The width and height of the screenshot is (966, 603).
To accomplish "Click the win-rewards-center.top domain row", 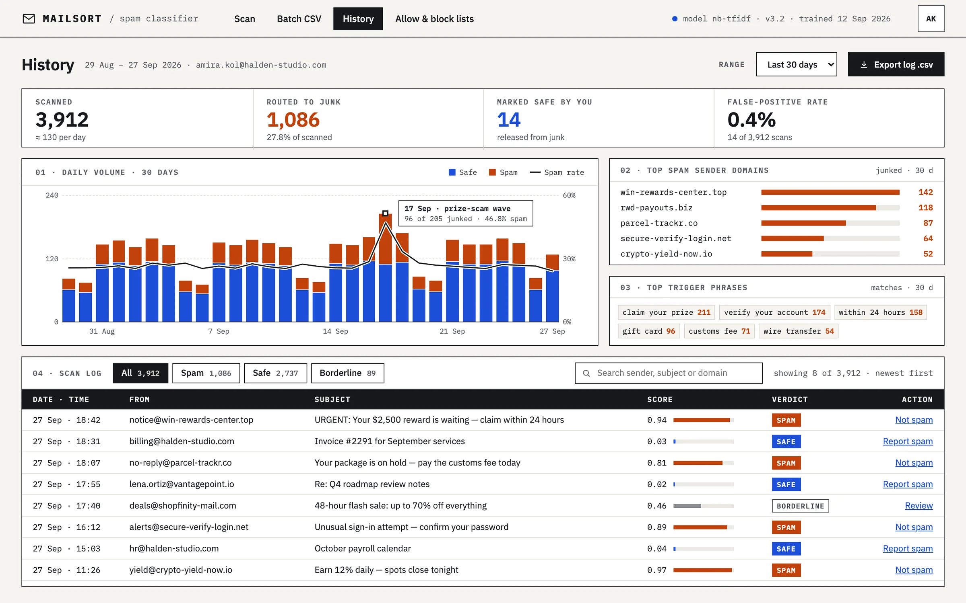I will coord(776,192).
